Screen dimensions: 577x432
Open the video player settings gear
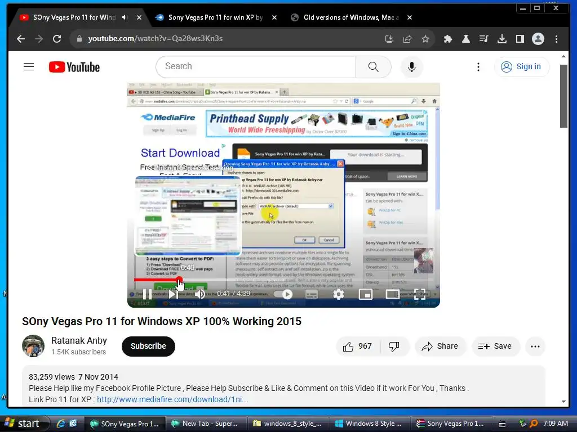tap(339, 294)
